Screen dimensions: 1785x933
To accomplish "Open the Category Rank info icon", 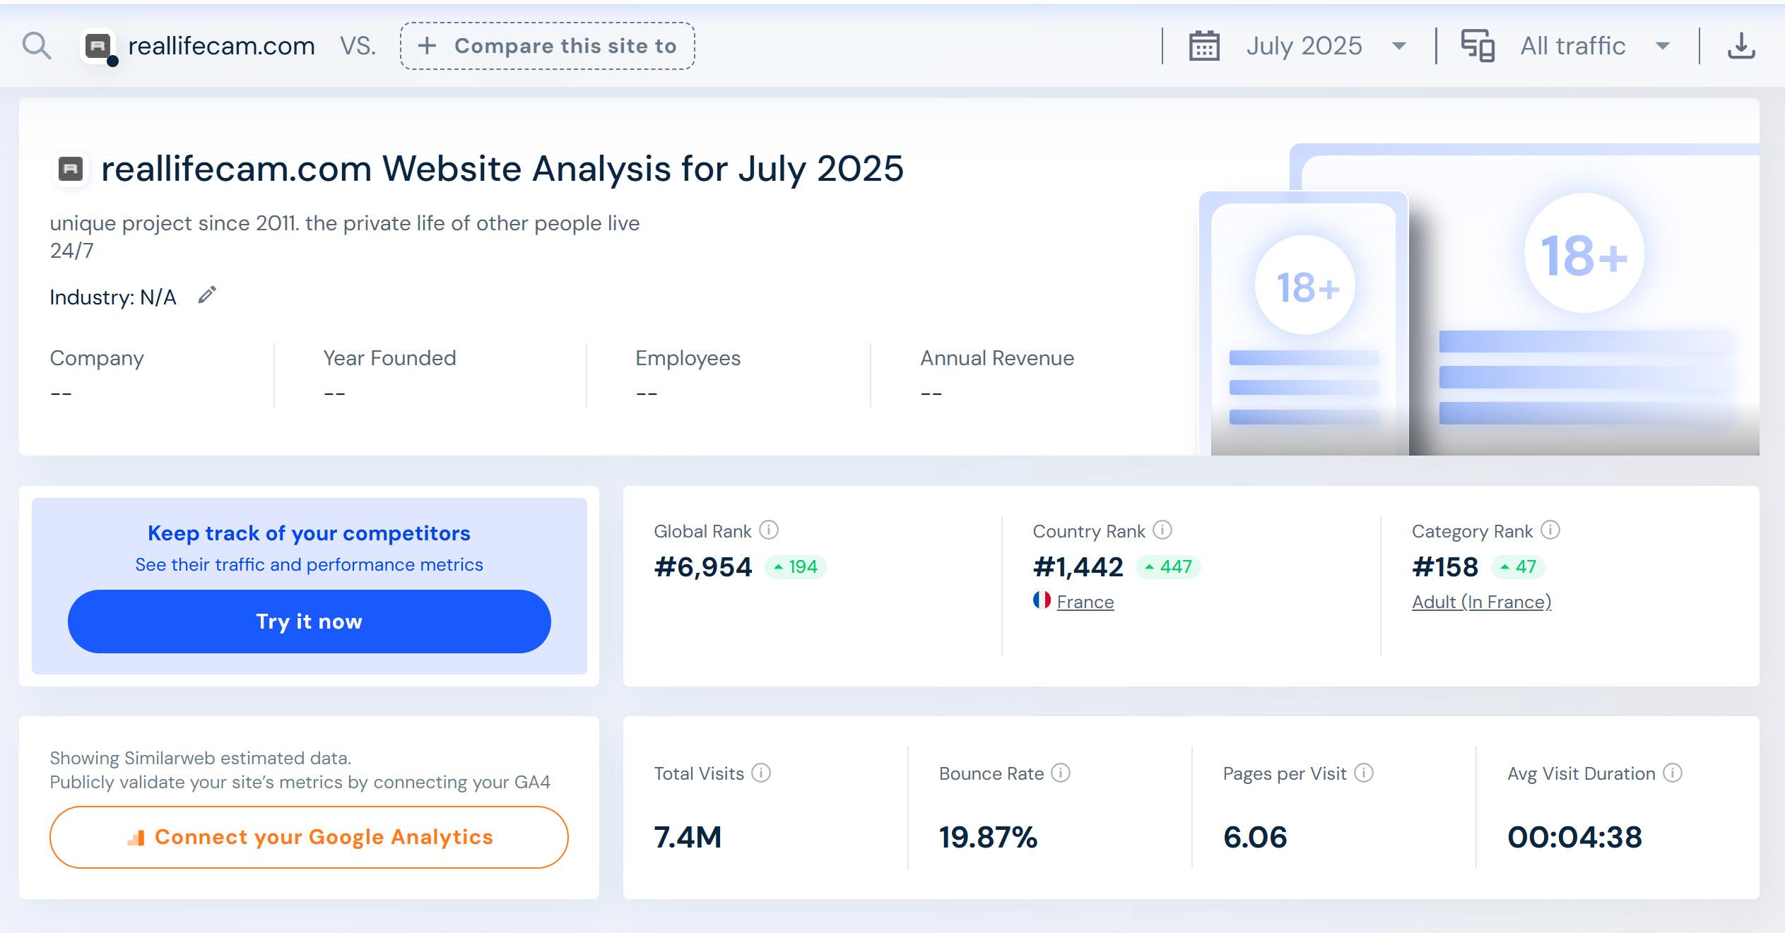I will point(1550,530).
